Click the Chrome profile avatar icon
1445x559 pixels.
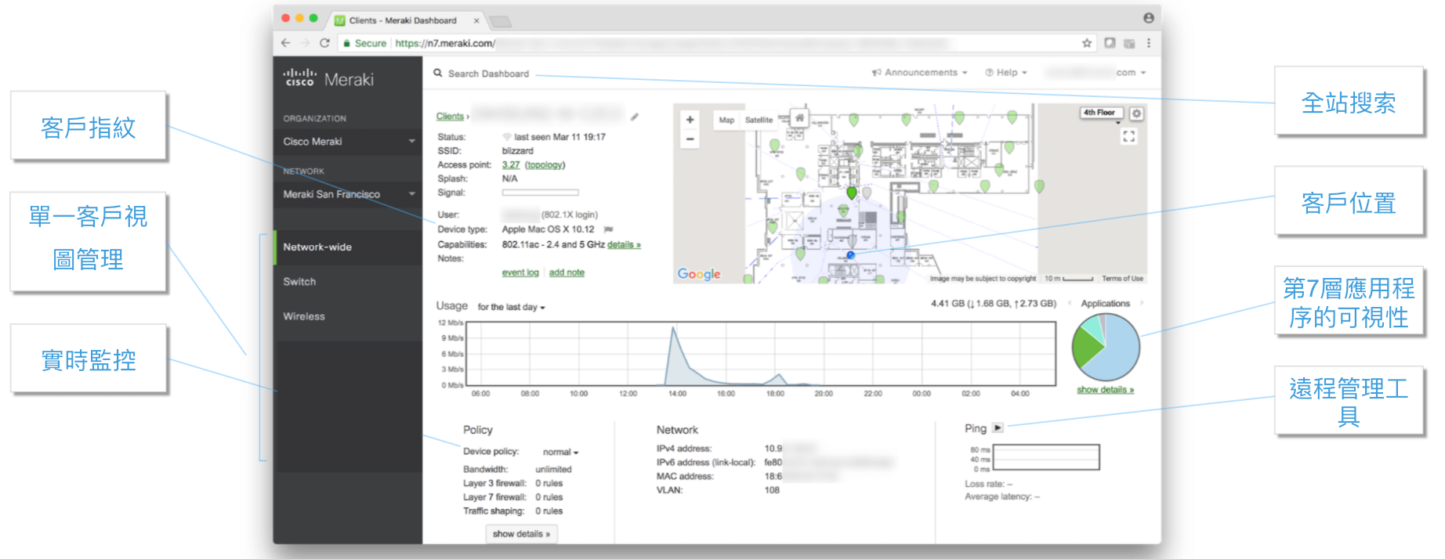coord(1148,18)
